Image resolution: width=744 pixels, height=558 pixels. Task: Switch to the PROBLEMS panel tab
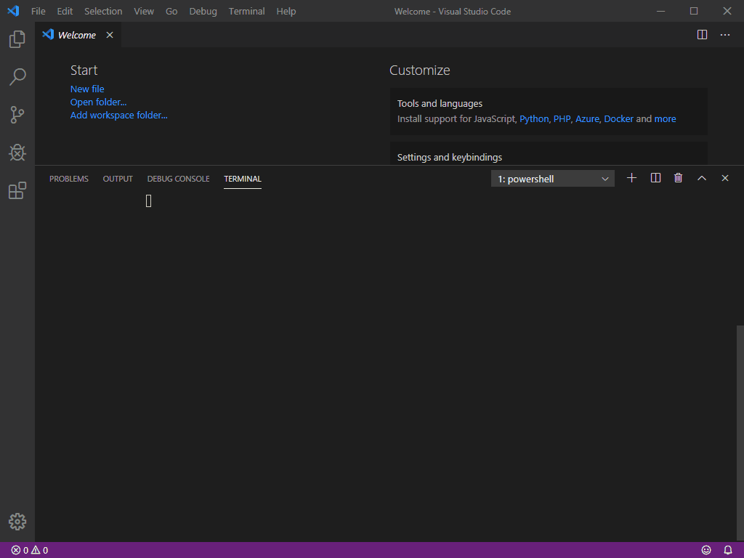pos(69,179)
